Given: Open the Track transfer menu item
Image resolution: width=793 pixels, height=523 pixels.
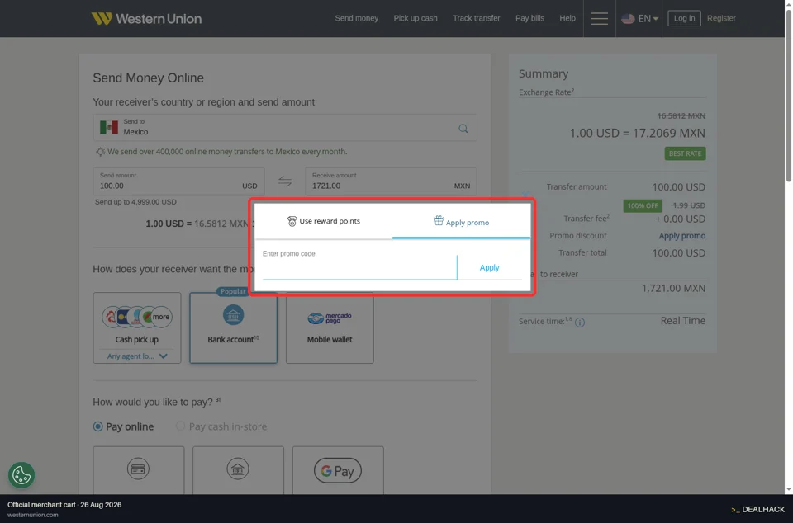Looking at the screenshot, I should (476, 18).
